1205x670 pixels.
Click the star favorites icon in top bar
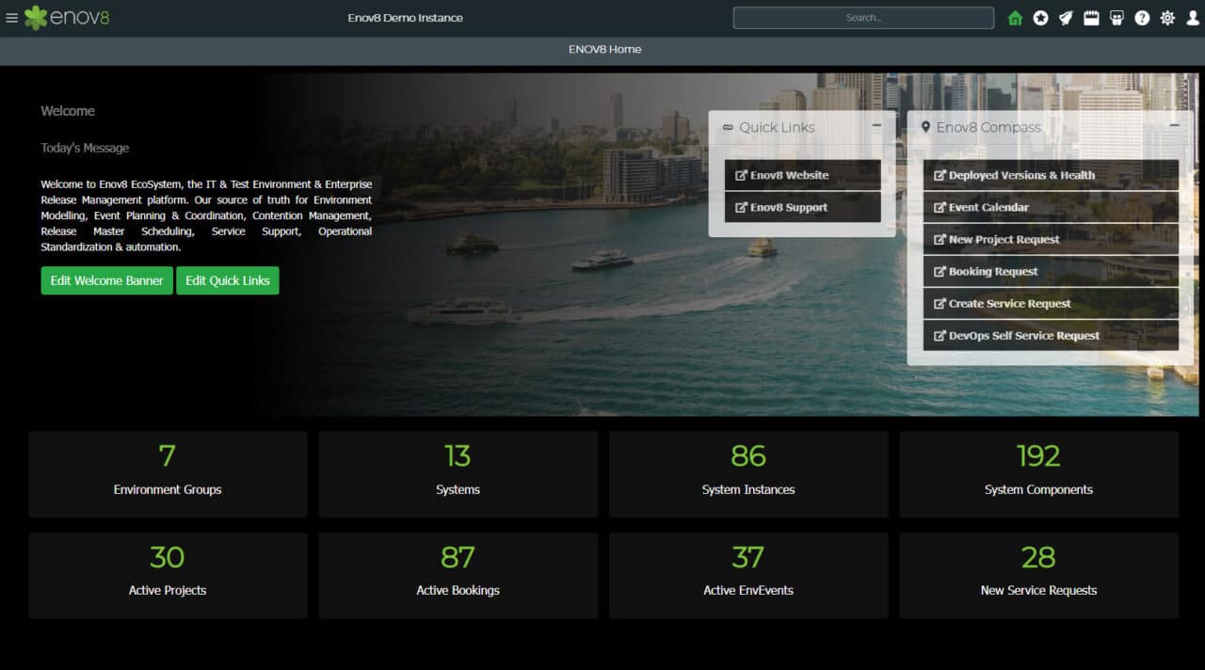point(1040,17)
